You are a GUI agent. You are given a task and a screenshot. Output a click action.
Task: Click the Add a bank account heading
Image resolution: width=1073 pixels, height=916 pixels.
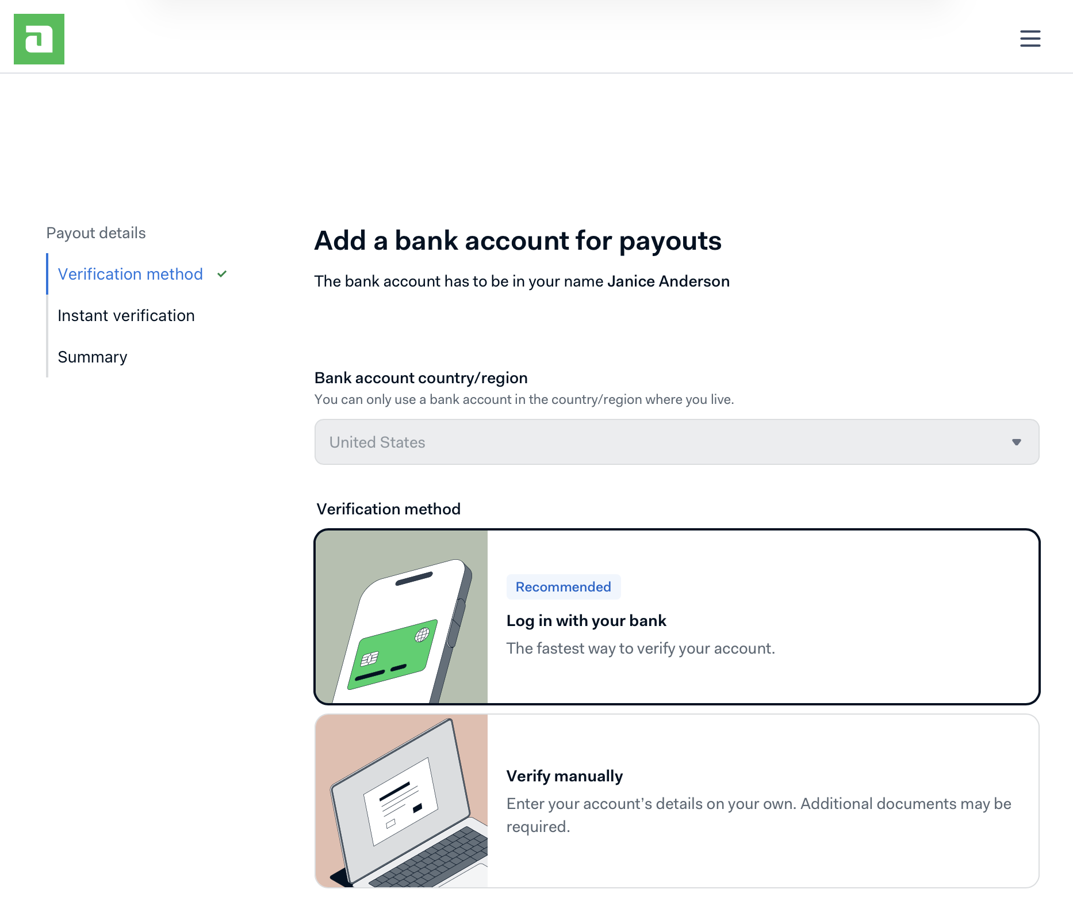518,241
